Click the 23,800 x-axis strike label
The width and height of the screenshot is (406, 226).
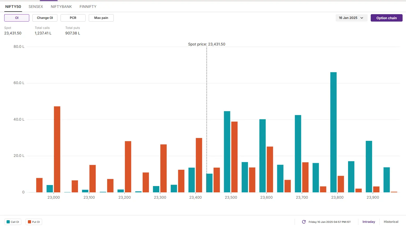click(337, 197)
